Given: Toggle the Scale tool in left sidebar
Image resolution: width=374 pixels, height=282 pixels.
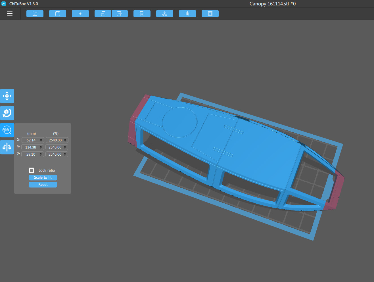Looking at the screenshot, I should (7, 130).
